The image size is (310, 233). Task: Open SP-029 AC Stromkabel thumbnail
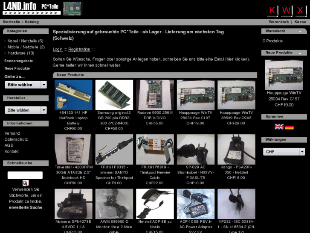[x=196, y=150]
